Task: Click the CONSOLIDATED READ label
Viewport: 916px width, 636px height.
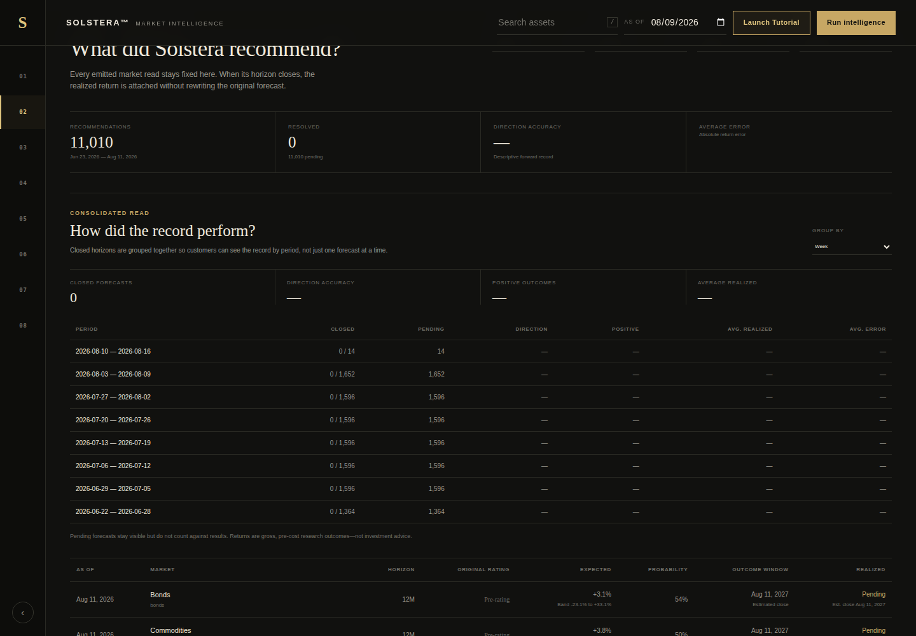Action: pos(109,213)
